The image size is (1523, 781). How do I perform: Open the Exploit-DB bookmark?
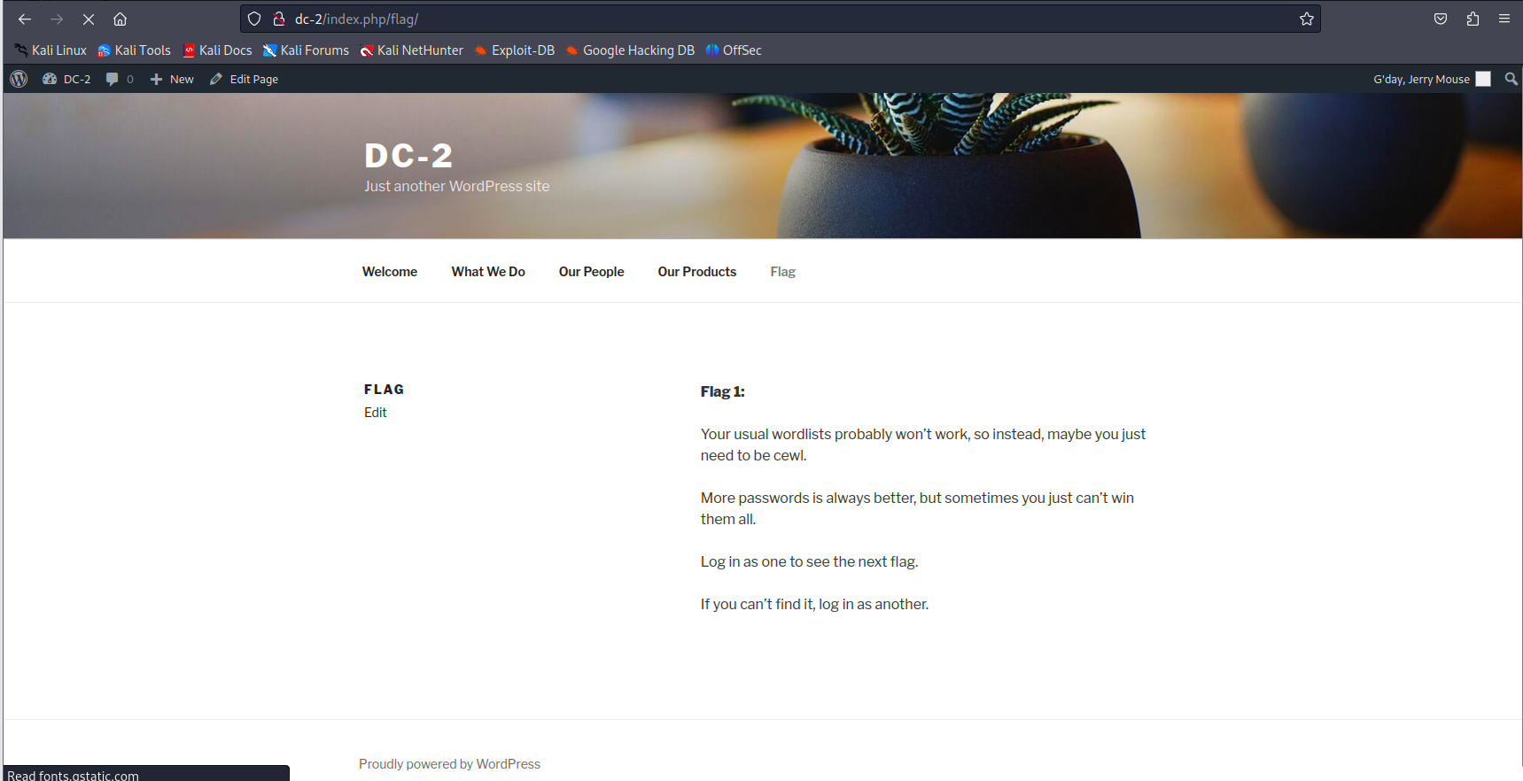click(x=515, y=50)
